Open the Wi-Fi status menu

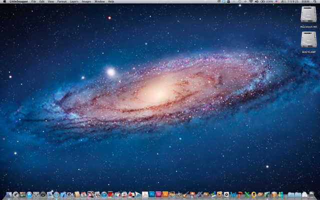[x=251, y=1]
